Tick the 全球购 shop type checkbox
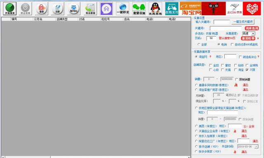This screenshot has height=158, width=264. tap(247, 65)
